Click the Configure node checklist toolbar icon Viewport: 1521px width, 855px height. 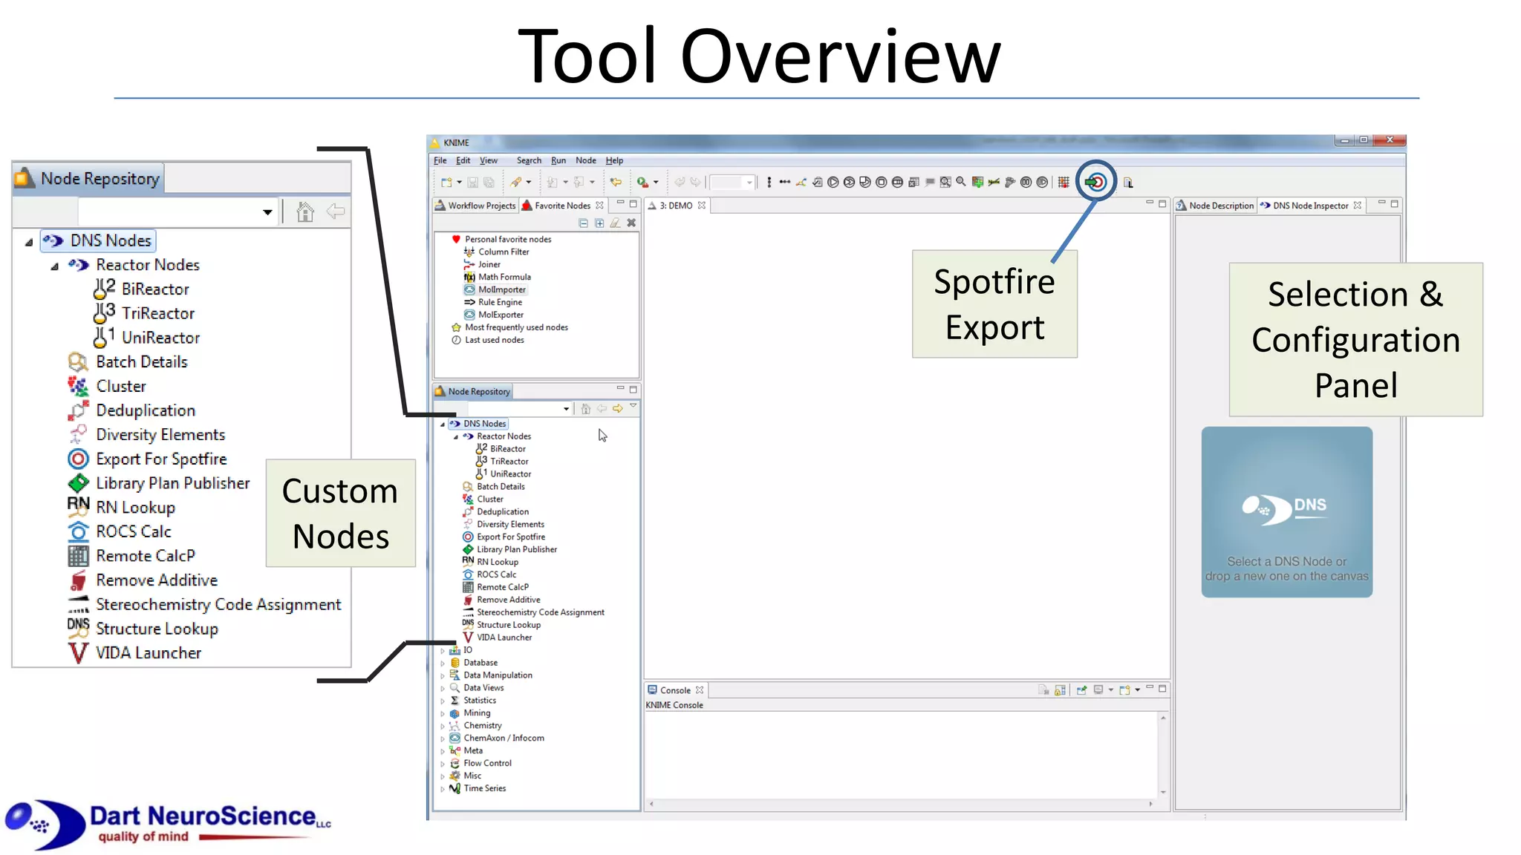(817, 183)
